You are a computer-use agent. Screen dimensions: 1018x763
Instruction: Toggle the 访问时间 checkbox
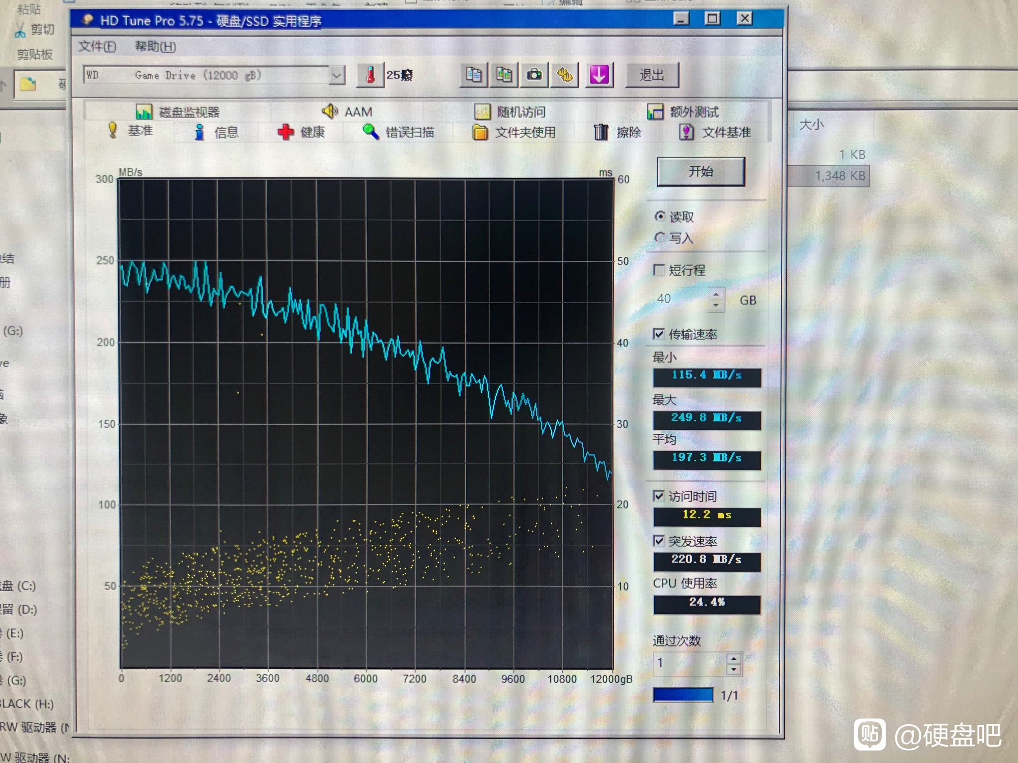659,495
